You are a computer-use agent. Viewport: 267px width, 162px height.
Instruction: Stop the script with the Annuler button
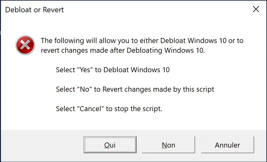coord(227,145)
